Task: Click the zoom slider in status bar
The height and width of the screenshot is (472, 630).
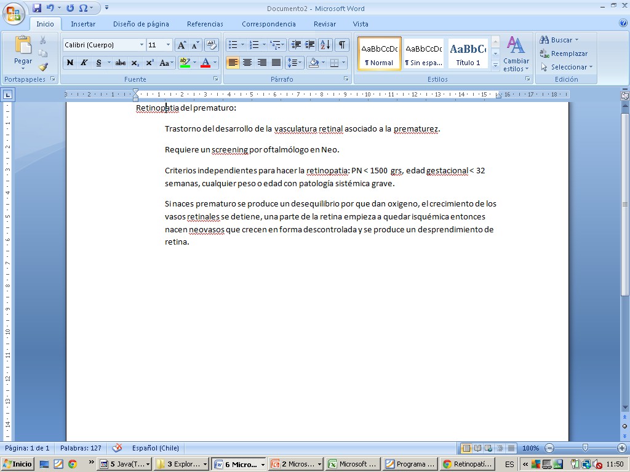Action: pyautogui.click(x=585, y=448)
